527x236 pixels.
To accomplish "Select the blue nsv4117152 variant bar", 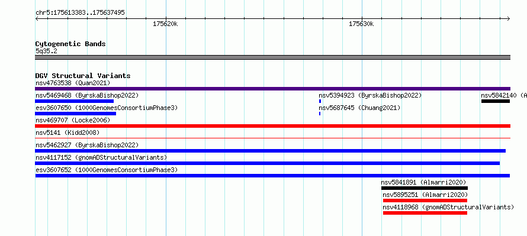I will click(268, 163).
